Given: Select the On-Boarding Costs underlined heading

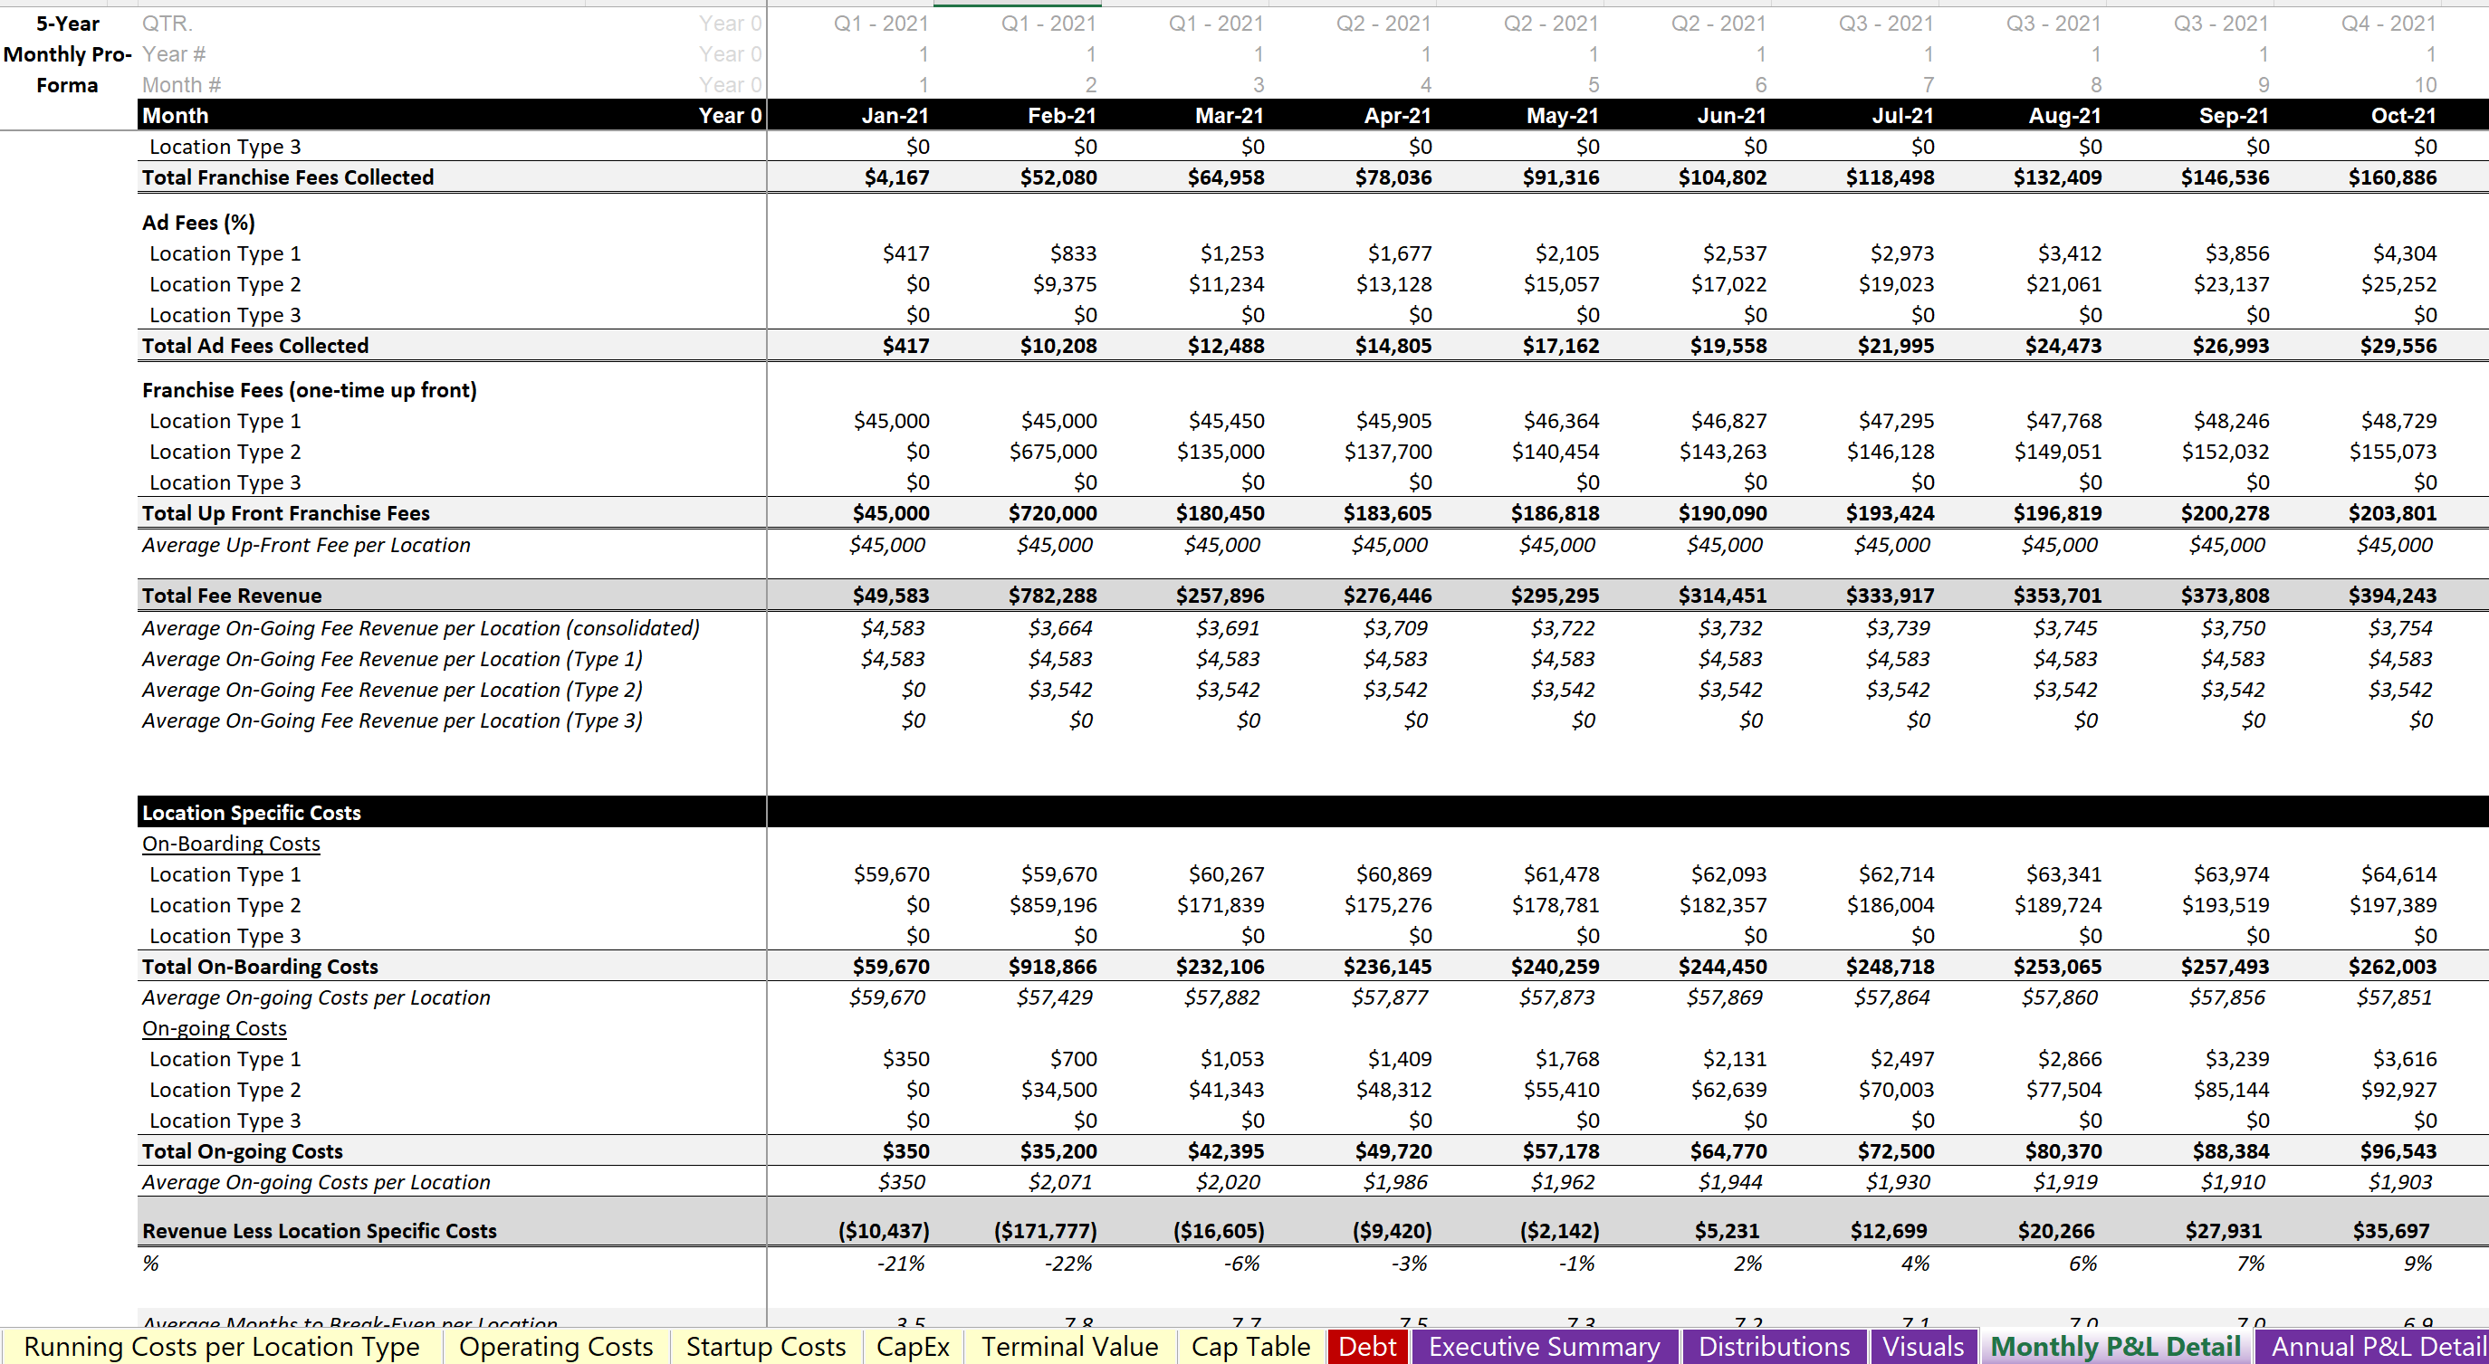Looking at the screenshot, I should coord(231,844).
